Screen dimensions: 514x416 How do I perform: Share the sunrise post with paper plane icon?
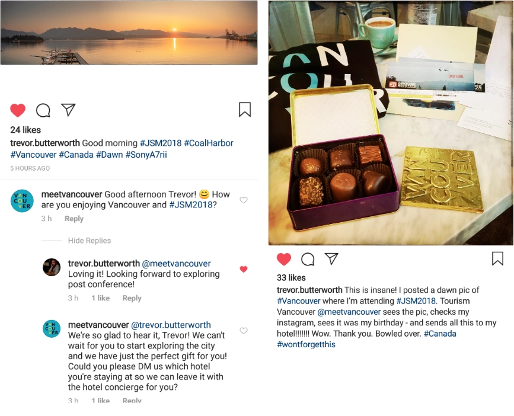click(68, 110)
